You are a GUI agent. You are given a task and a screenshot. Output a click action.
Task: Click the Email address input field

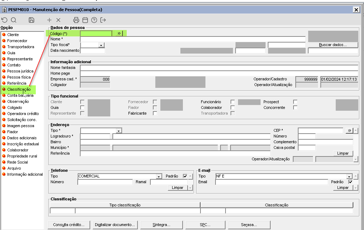point(272,182)
